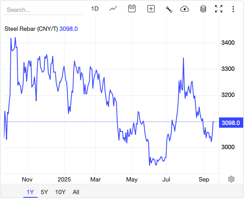Expand chart to fullscreen

tap(219, 9)
